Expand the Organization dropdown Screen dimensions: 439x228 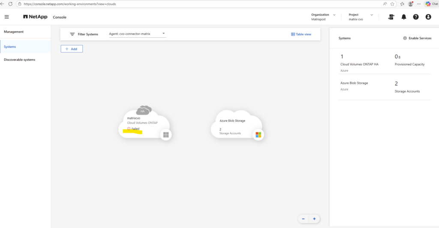pyautogui.click(x=334, y=15)
